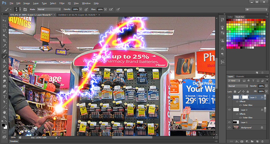Select the Eraser tool
Viewport: 270px width, 144px height.
pyautogui.click(x=4, y=71)
